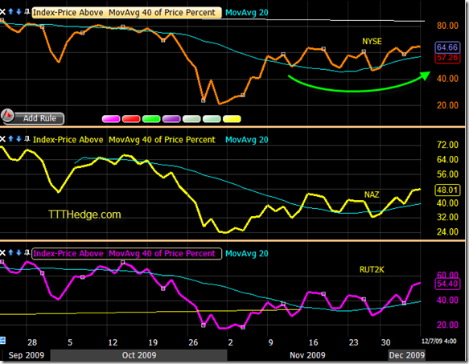Click the red flag icon on Add Rule
The height and width of the screenshot is (364, 469).
8,116
